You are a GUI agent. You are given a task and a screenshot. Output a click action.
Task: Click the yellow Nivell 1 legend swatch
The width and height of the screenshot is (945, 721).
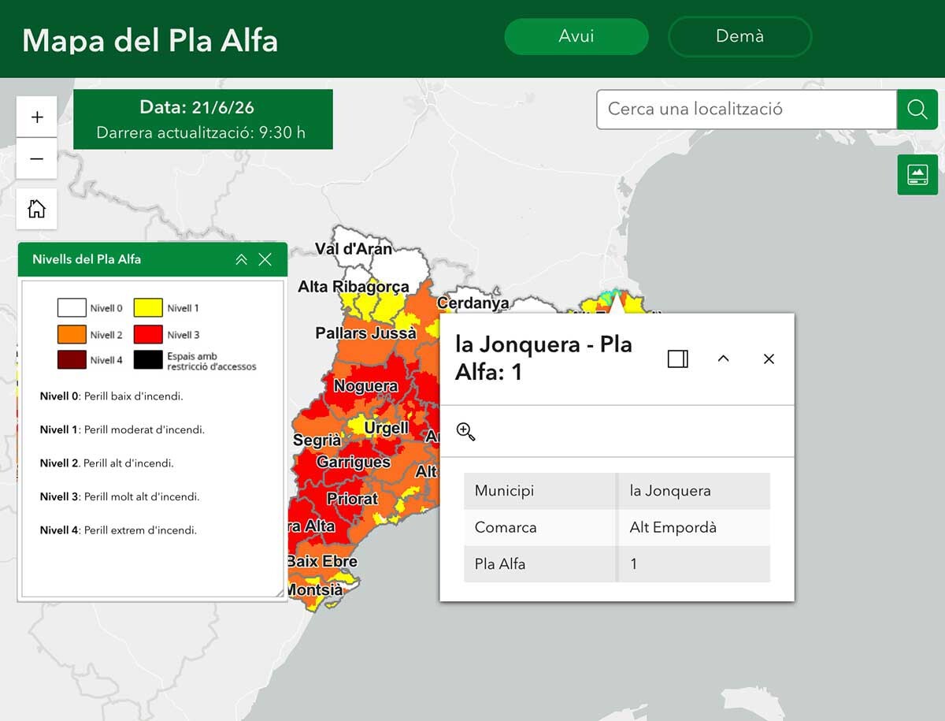pyautogui.click(x=148, y=308)
